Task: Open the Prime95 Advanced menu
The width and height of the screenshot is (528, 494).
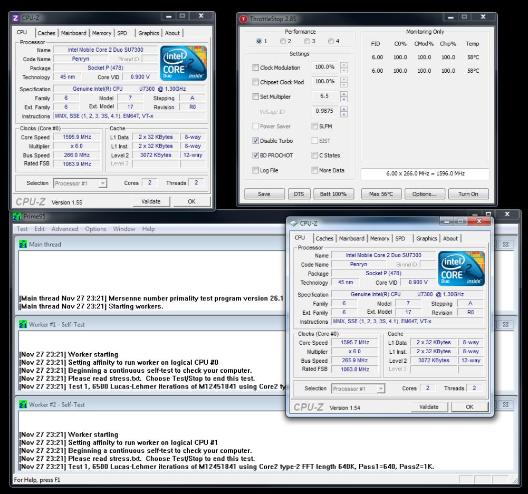Action: click(x=65, y=229)
